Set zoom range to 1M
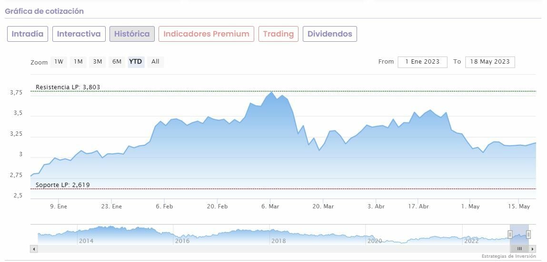The image size is (547, 262). (78, 62)
